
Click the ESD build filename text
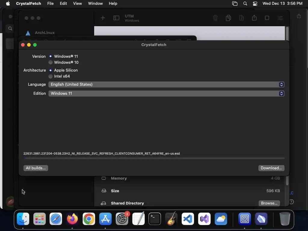tap(102, 154)
